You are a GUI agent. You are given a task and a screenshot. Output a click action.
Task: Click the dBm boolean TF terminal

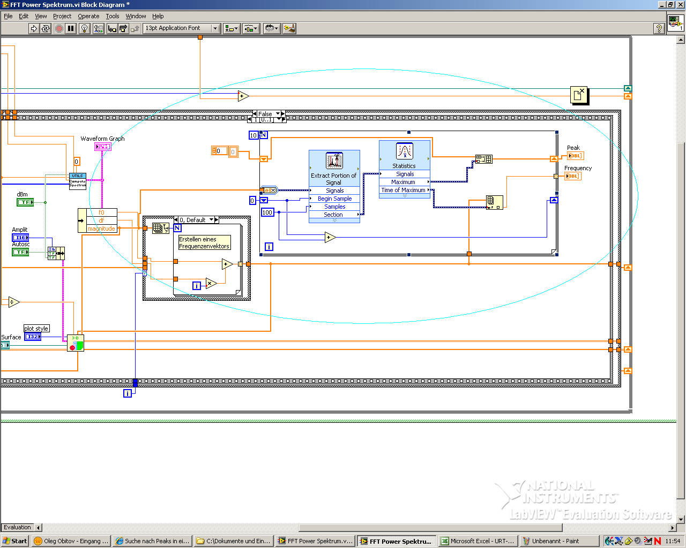(x=25, y=202)
